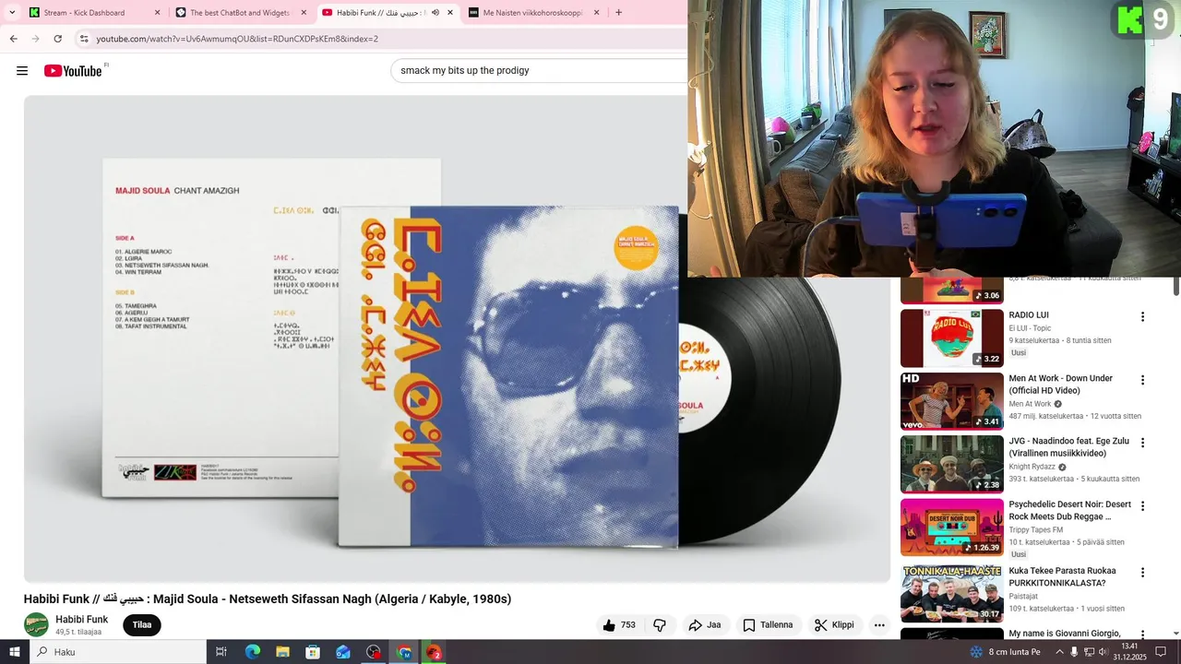Close the Best ChatBot and Widgets tab

[304, 13]
